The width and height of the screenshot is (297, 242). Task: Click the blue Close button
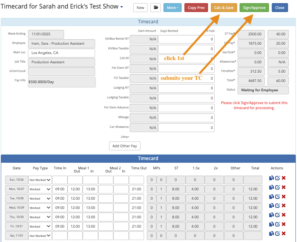click(x=280, y=8)
